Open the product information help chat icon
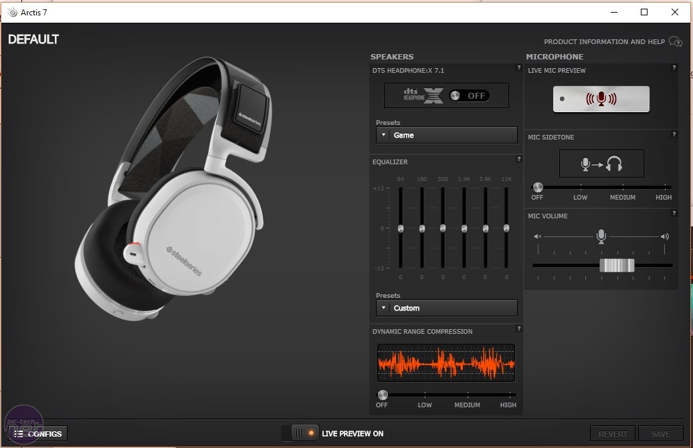Image resolution: width=693 pixels, height=448 pixels. (676, 41)
